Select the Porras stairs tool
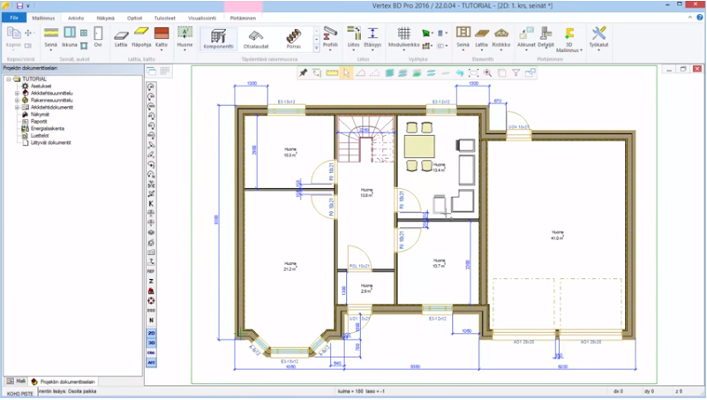The width and height of the screenshot is (707, 400). (x=294, y=39)
